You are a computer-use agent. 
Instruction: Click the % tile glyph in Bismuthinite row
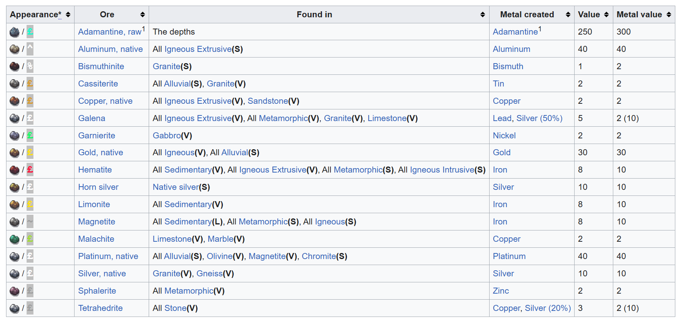click(x=30, y=66)
